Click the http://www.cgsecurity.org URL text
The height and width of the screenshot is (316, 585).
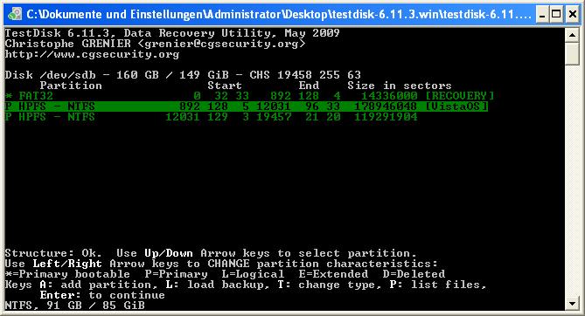click(92, 54)
